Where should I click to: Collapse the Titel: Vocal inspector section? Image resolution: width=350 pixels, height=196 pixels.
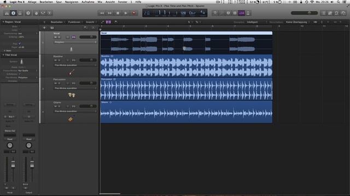pos(3,55)
